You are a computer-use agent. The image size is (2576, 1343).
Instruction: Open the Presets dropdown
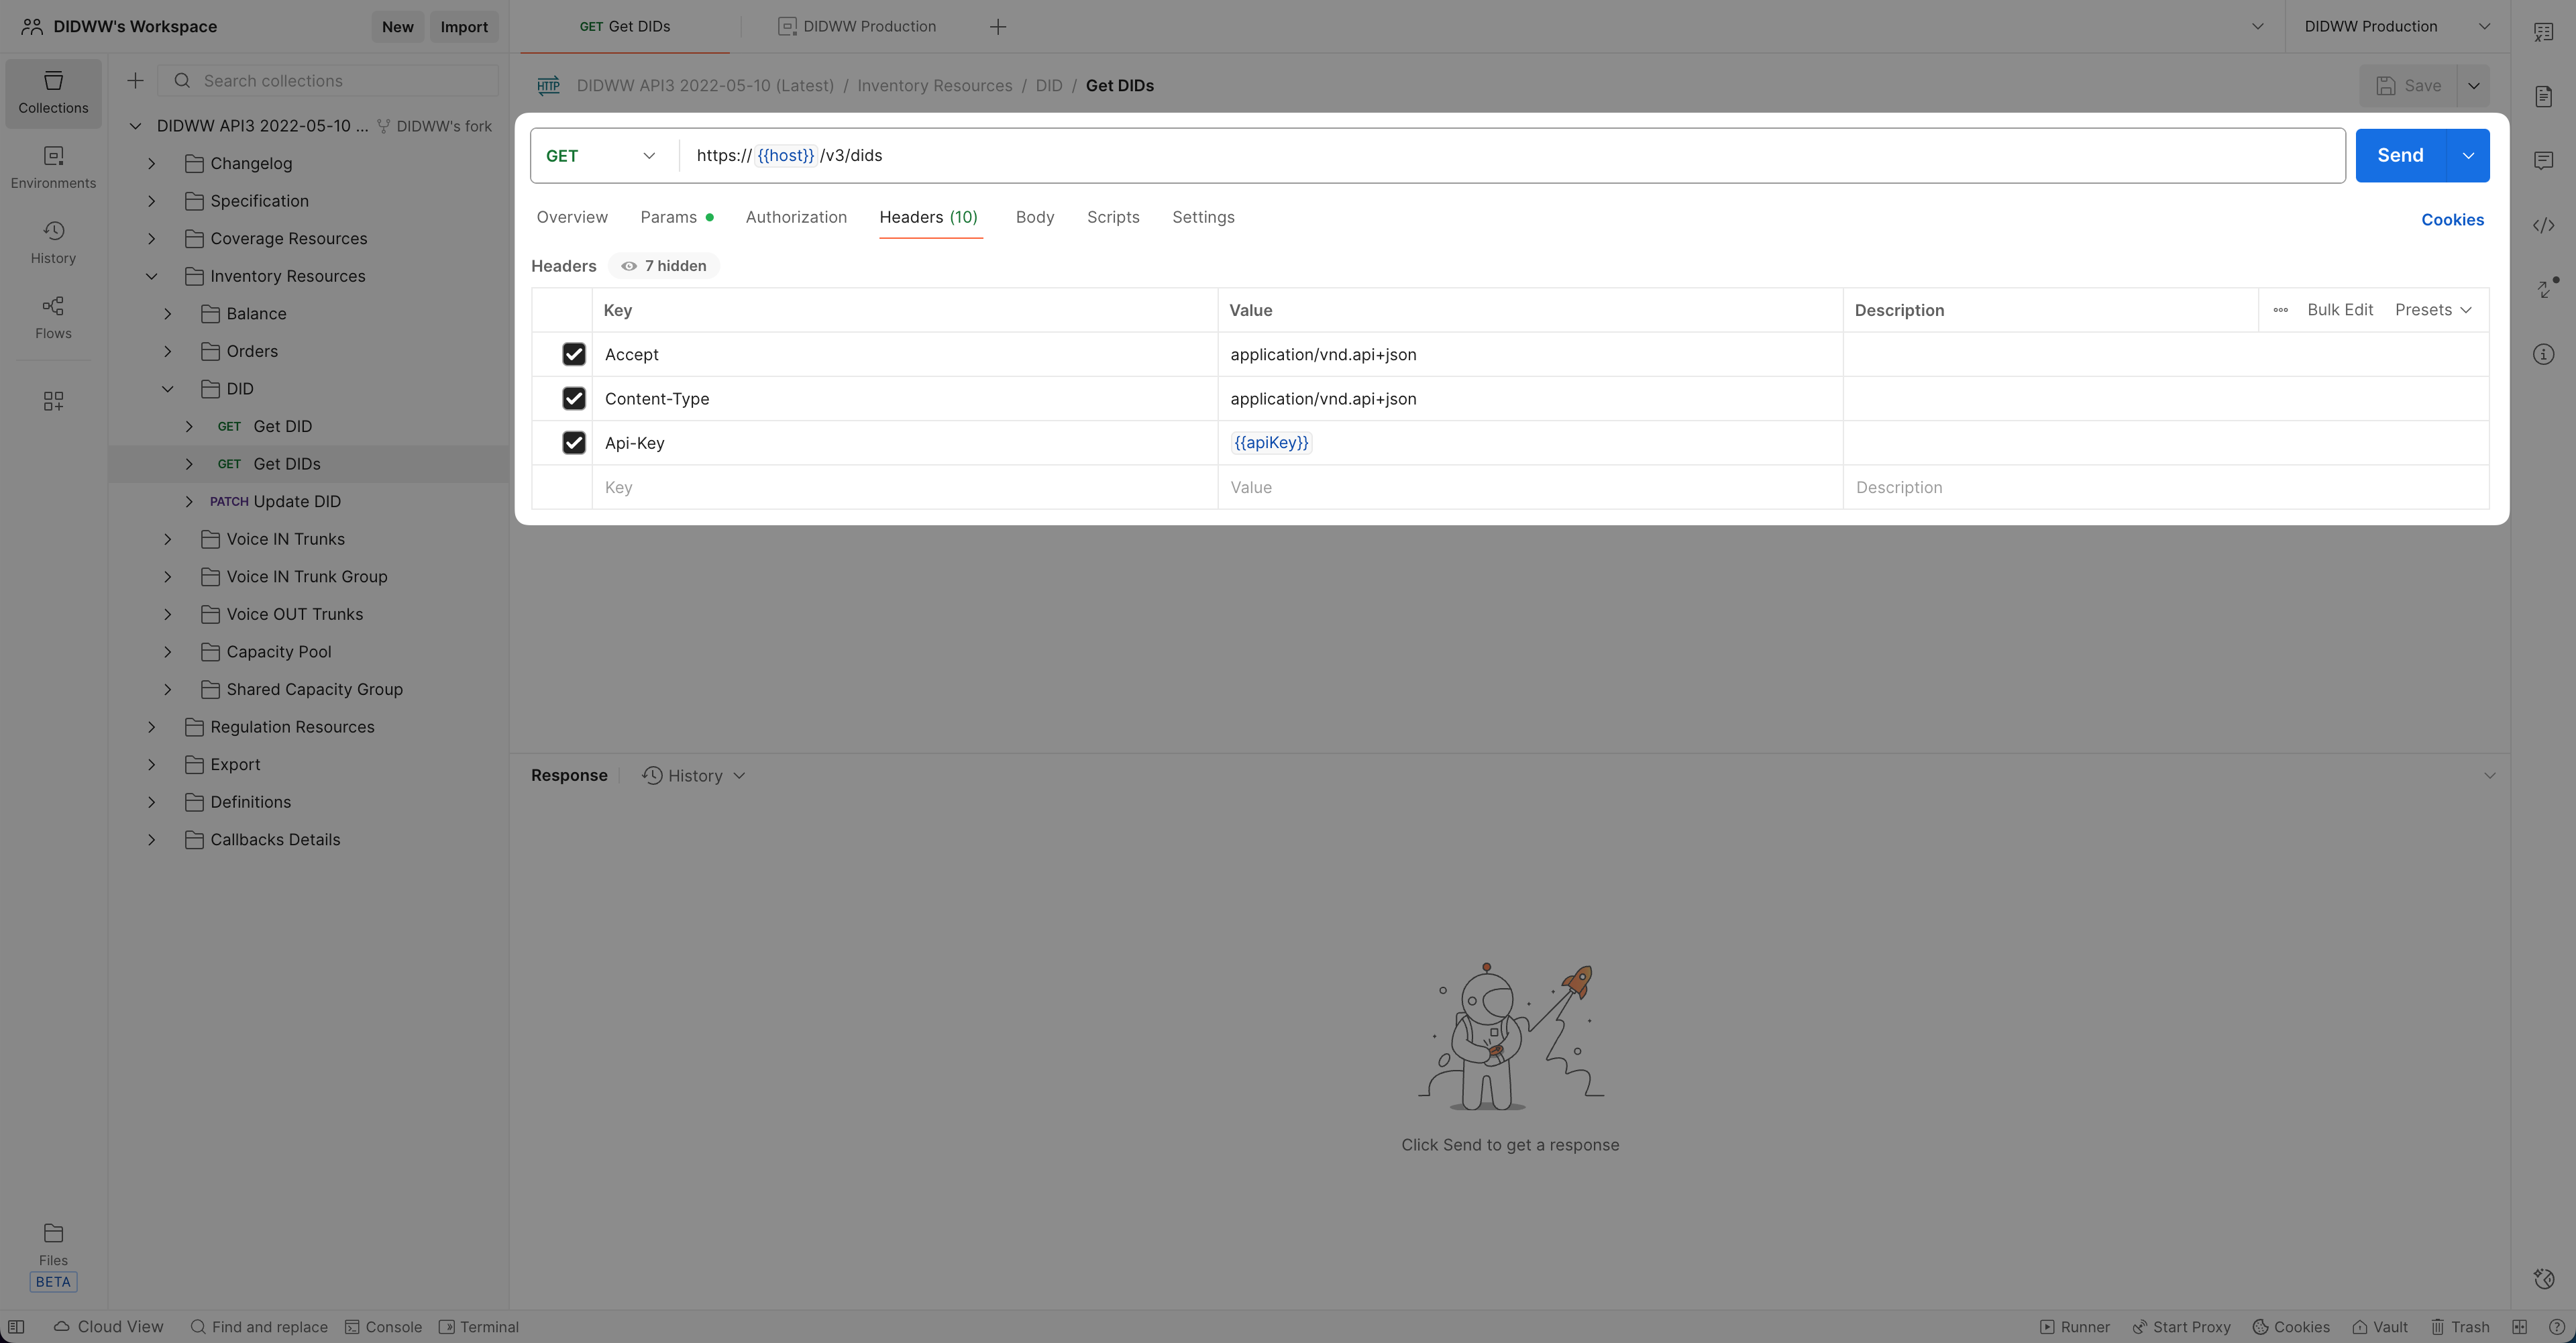click(x=2433, y=310)
